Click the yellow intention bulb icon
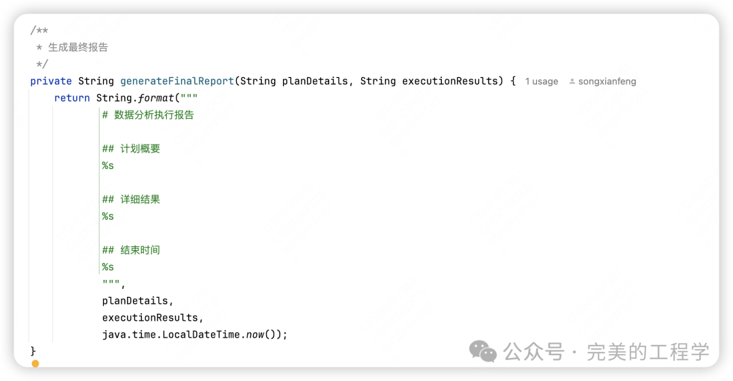This screenshot has height=381, width=733. click(x=35, y=364)
